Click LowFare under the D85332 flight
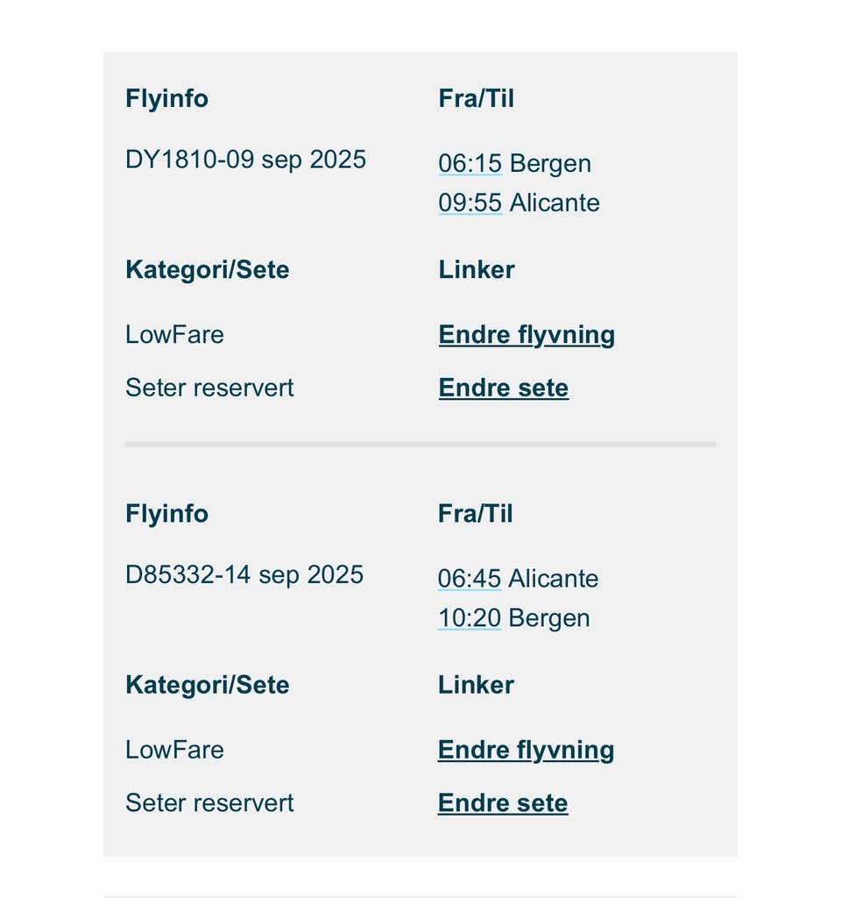 tap(174, 750)
